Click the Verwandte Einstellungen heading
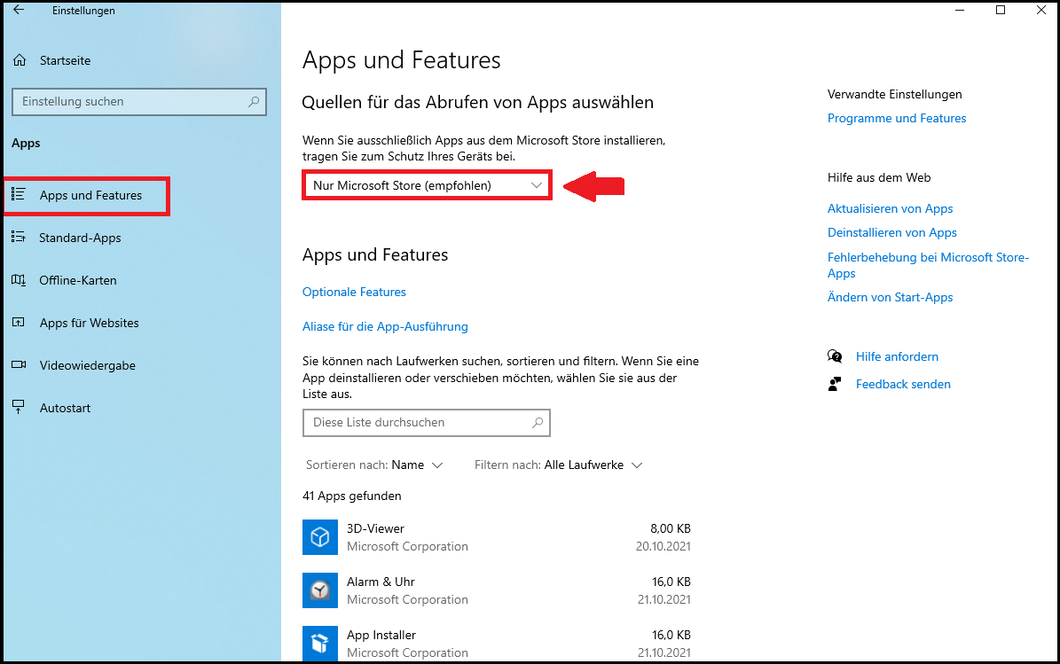 894,95
